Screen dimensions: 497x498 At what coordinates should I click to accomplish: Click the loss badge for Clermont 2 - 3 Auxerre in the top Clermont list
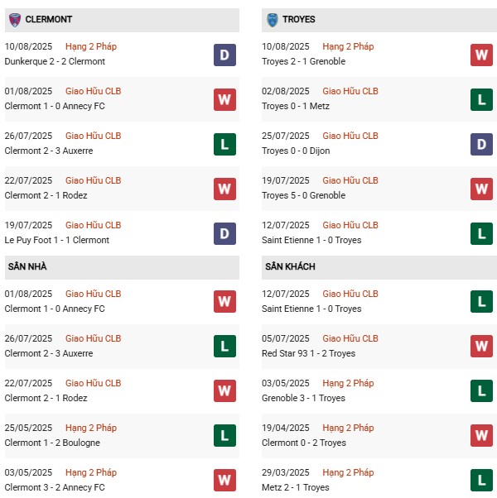pos(224,144)
